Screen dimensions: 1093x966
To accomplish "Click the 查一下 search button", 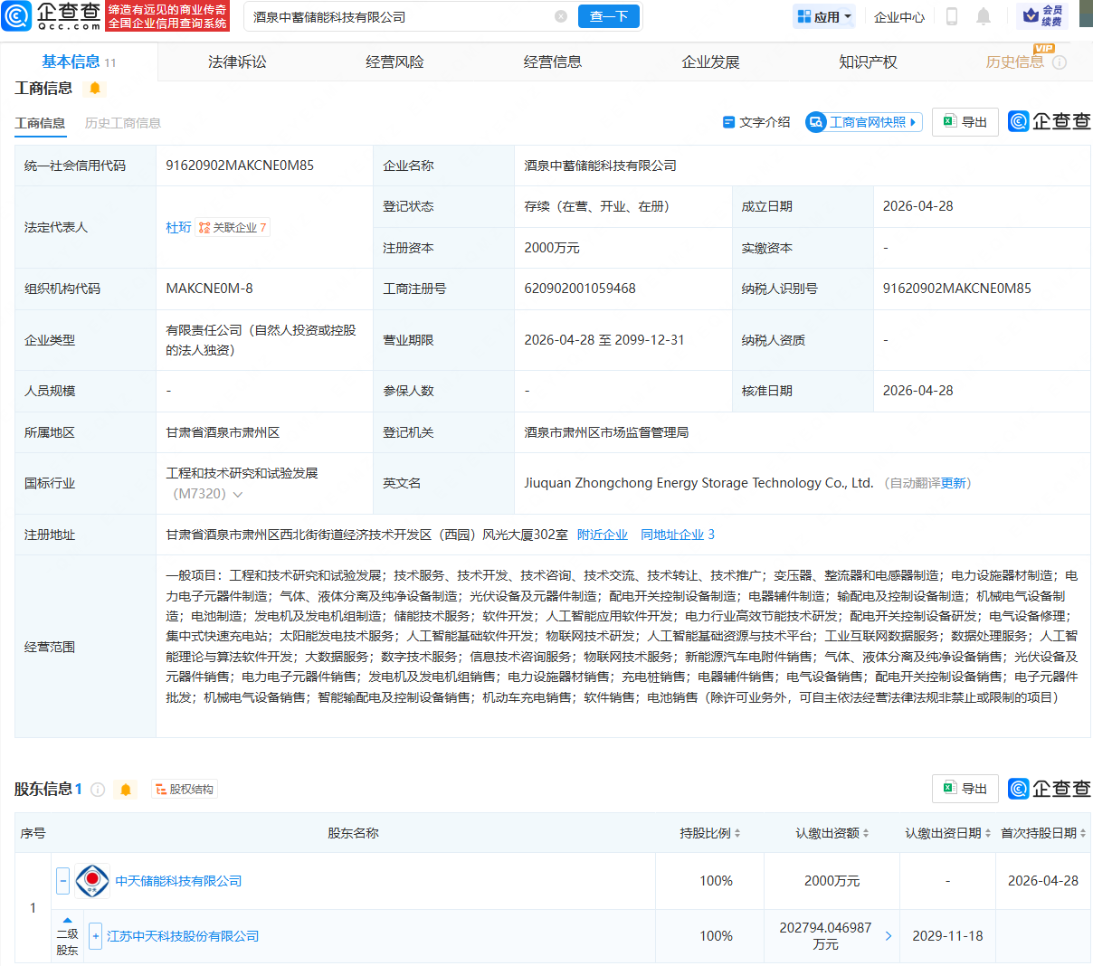I will coord(609,16).
